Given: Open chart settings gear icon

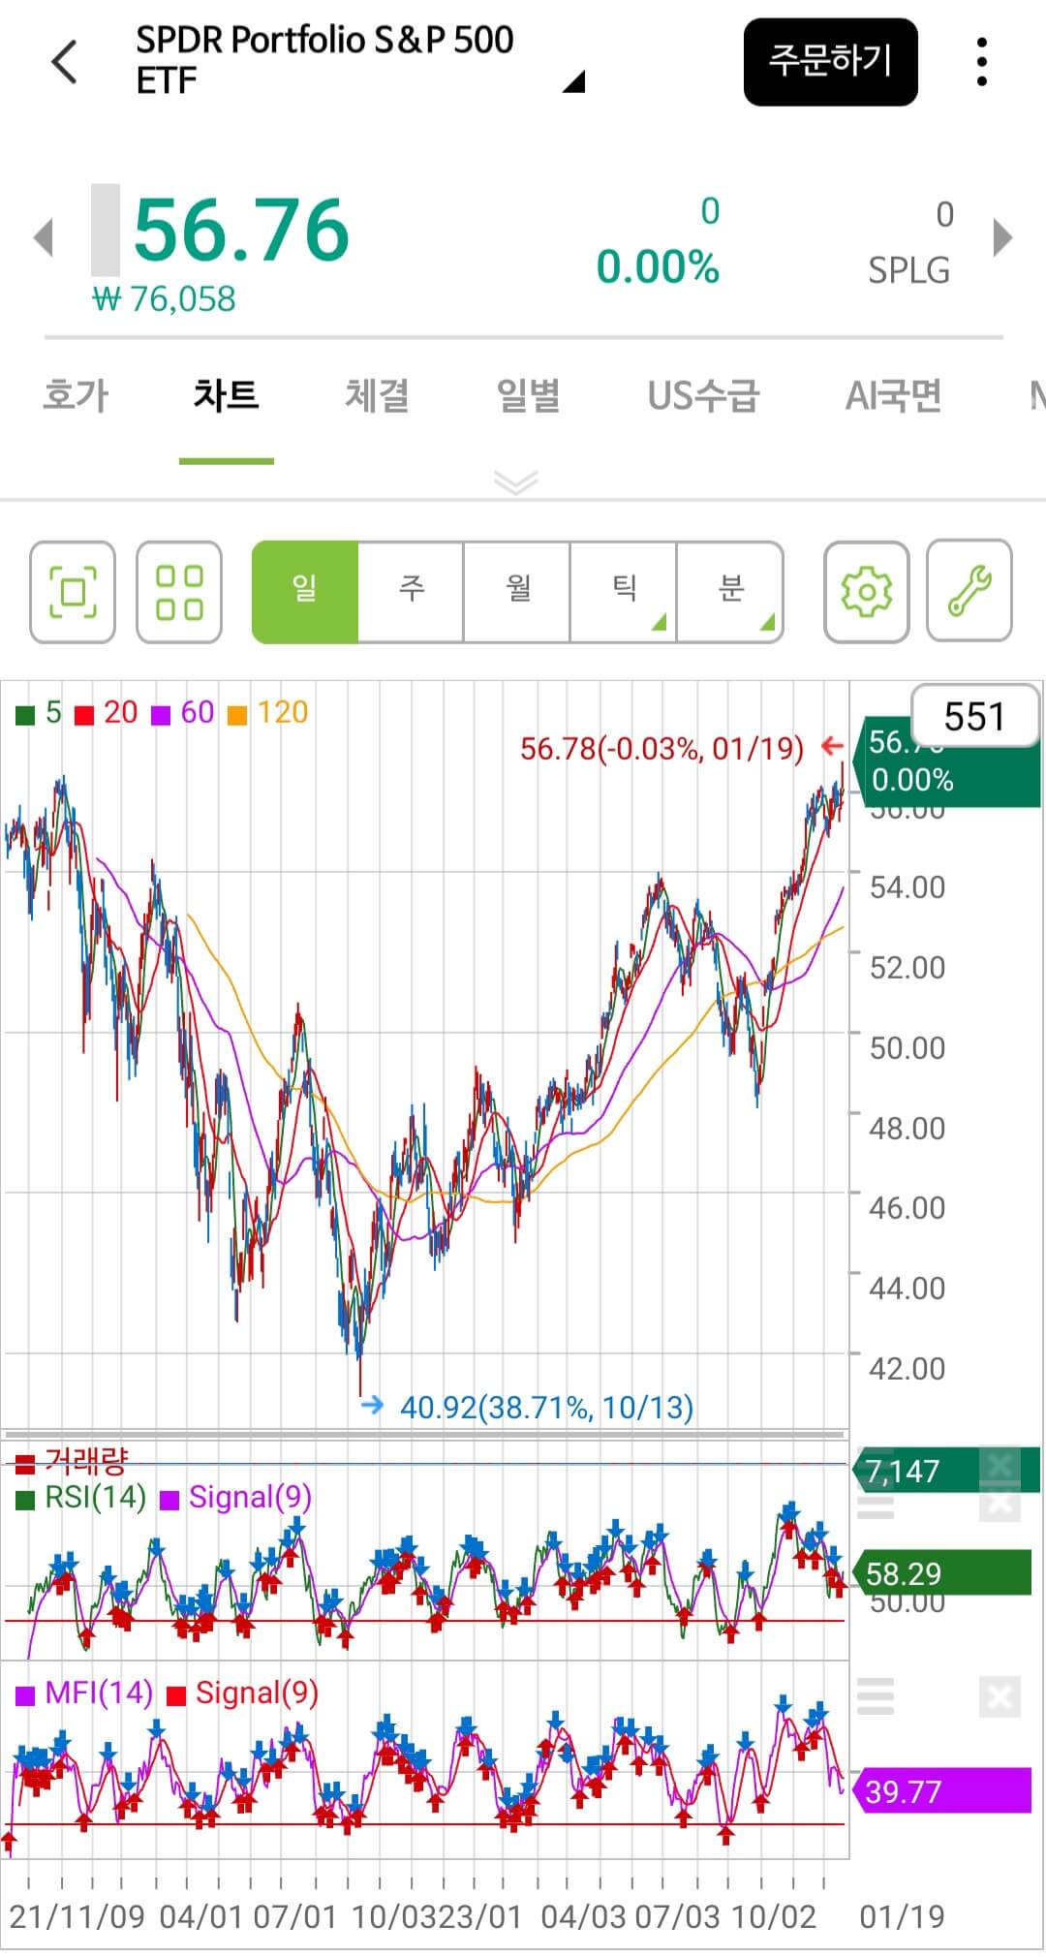Looking at the screenshot, I should click(866, 592).
